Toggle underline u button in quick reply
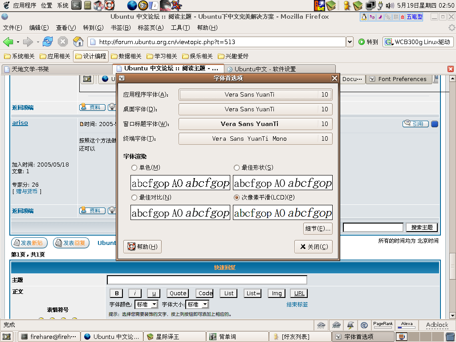 pyautogui.click(x=154, y=293)
